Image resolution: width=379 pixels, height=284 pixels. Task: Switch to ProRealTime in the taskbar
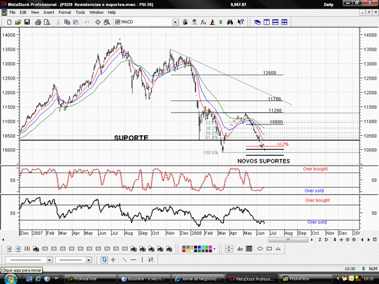pyautogui.click(x=90, y=279)
